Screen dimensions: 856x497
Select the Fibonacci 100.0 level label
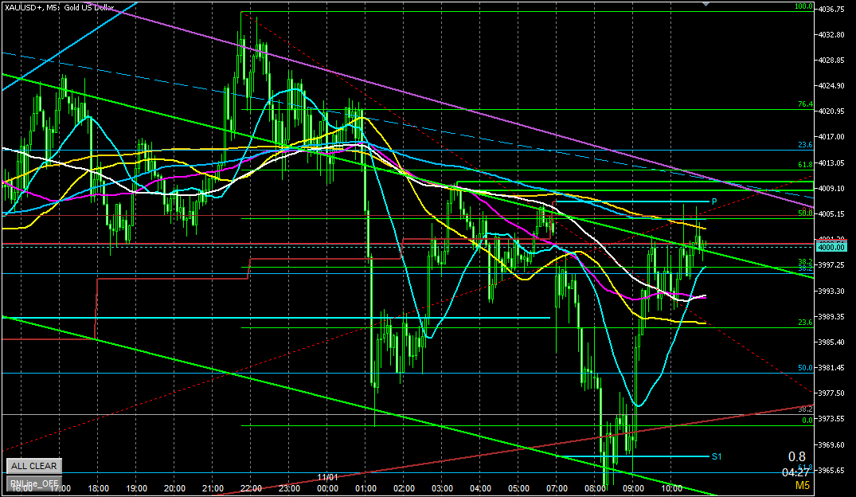803,6
